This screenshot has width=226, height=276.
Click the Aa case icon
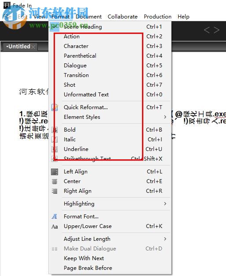point(55,227)
